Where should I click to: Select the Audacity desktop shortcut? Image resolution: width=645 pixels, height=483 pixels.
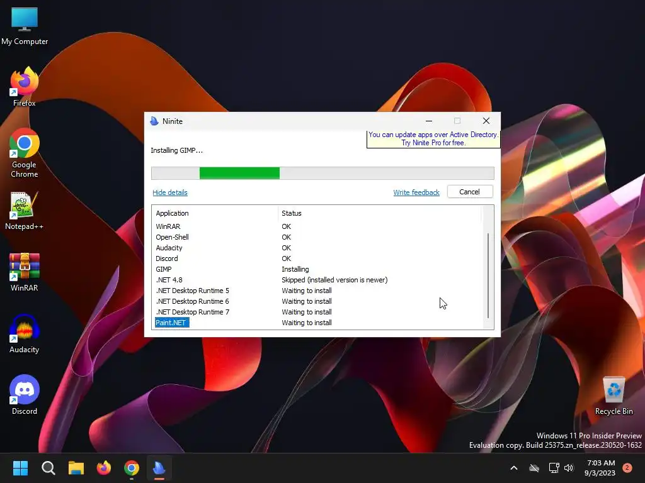point(25,333)
